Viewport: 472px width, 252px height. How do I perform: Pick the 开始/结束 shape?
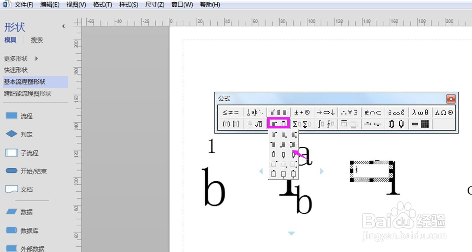pos(26,171)
